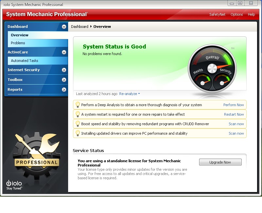The height and width of the screenshot is (213, 262).
Task: Open the SafetyNet menu
Action: (x=217, y=14)
